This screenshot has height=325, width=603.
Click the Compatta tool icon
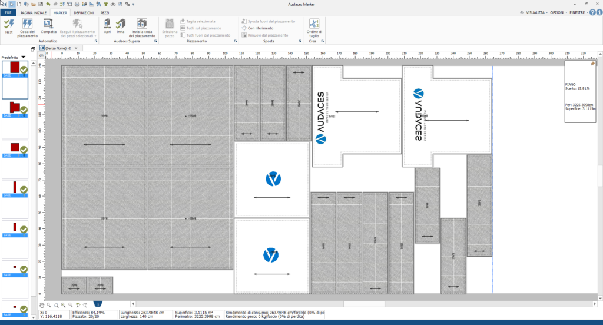pyautogui.click(x=48, y=26)
